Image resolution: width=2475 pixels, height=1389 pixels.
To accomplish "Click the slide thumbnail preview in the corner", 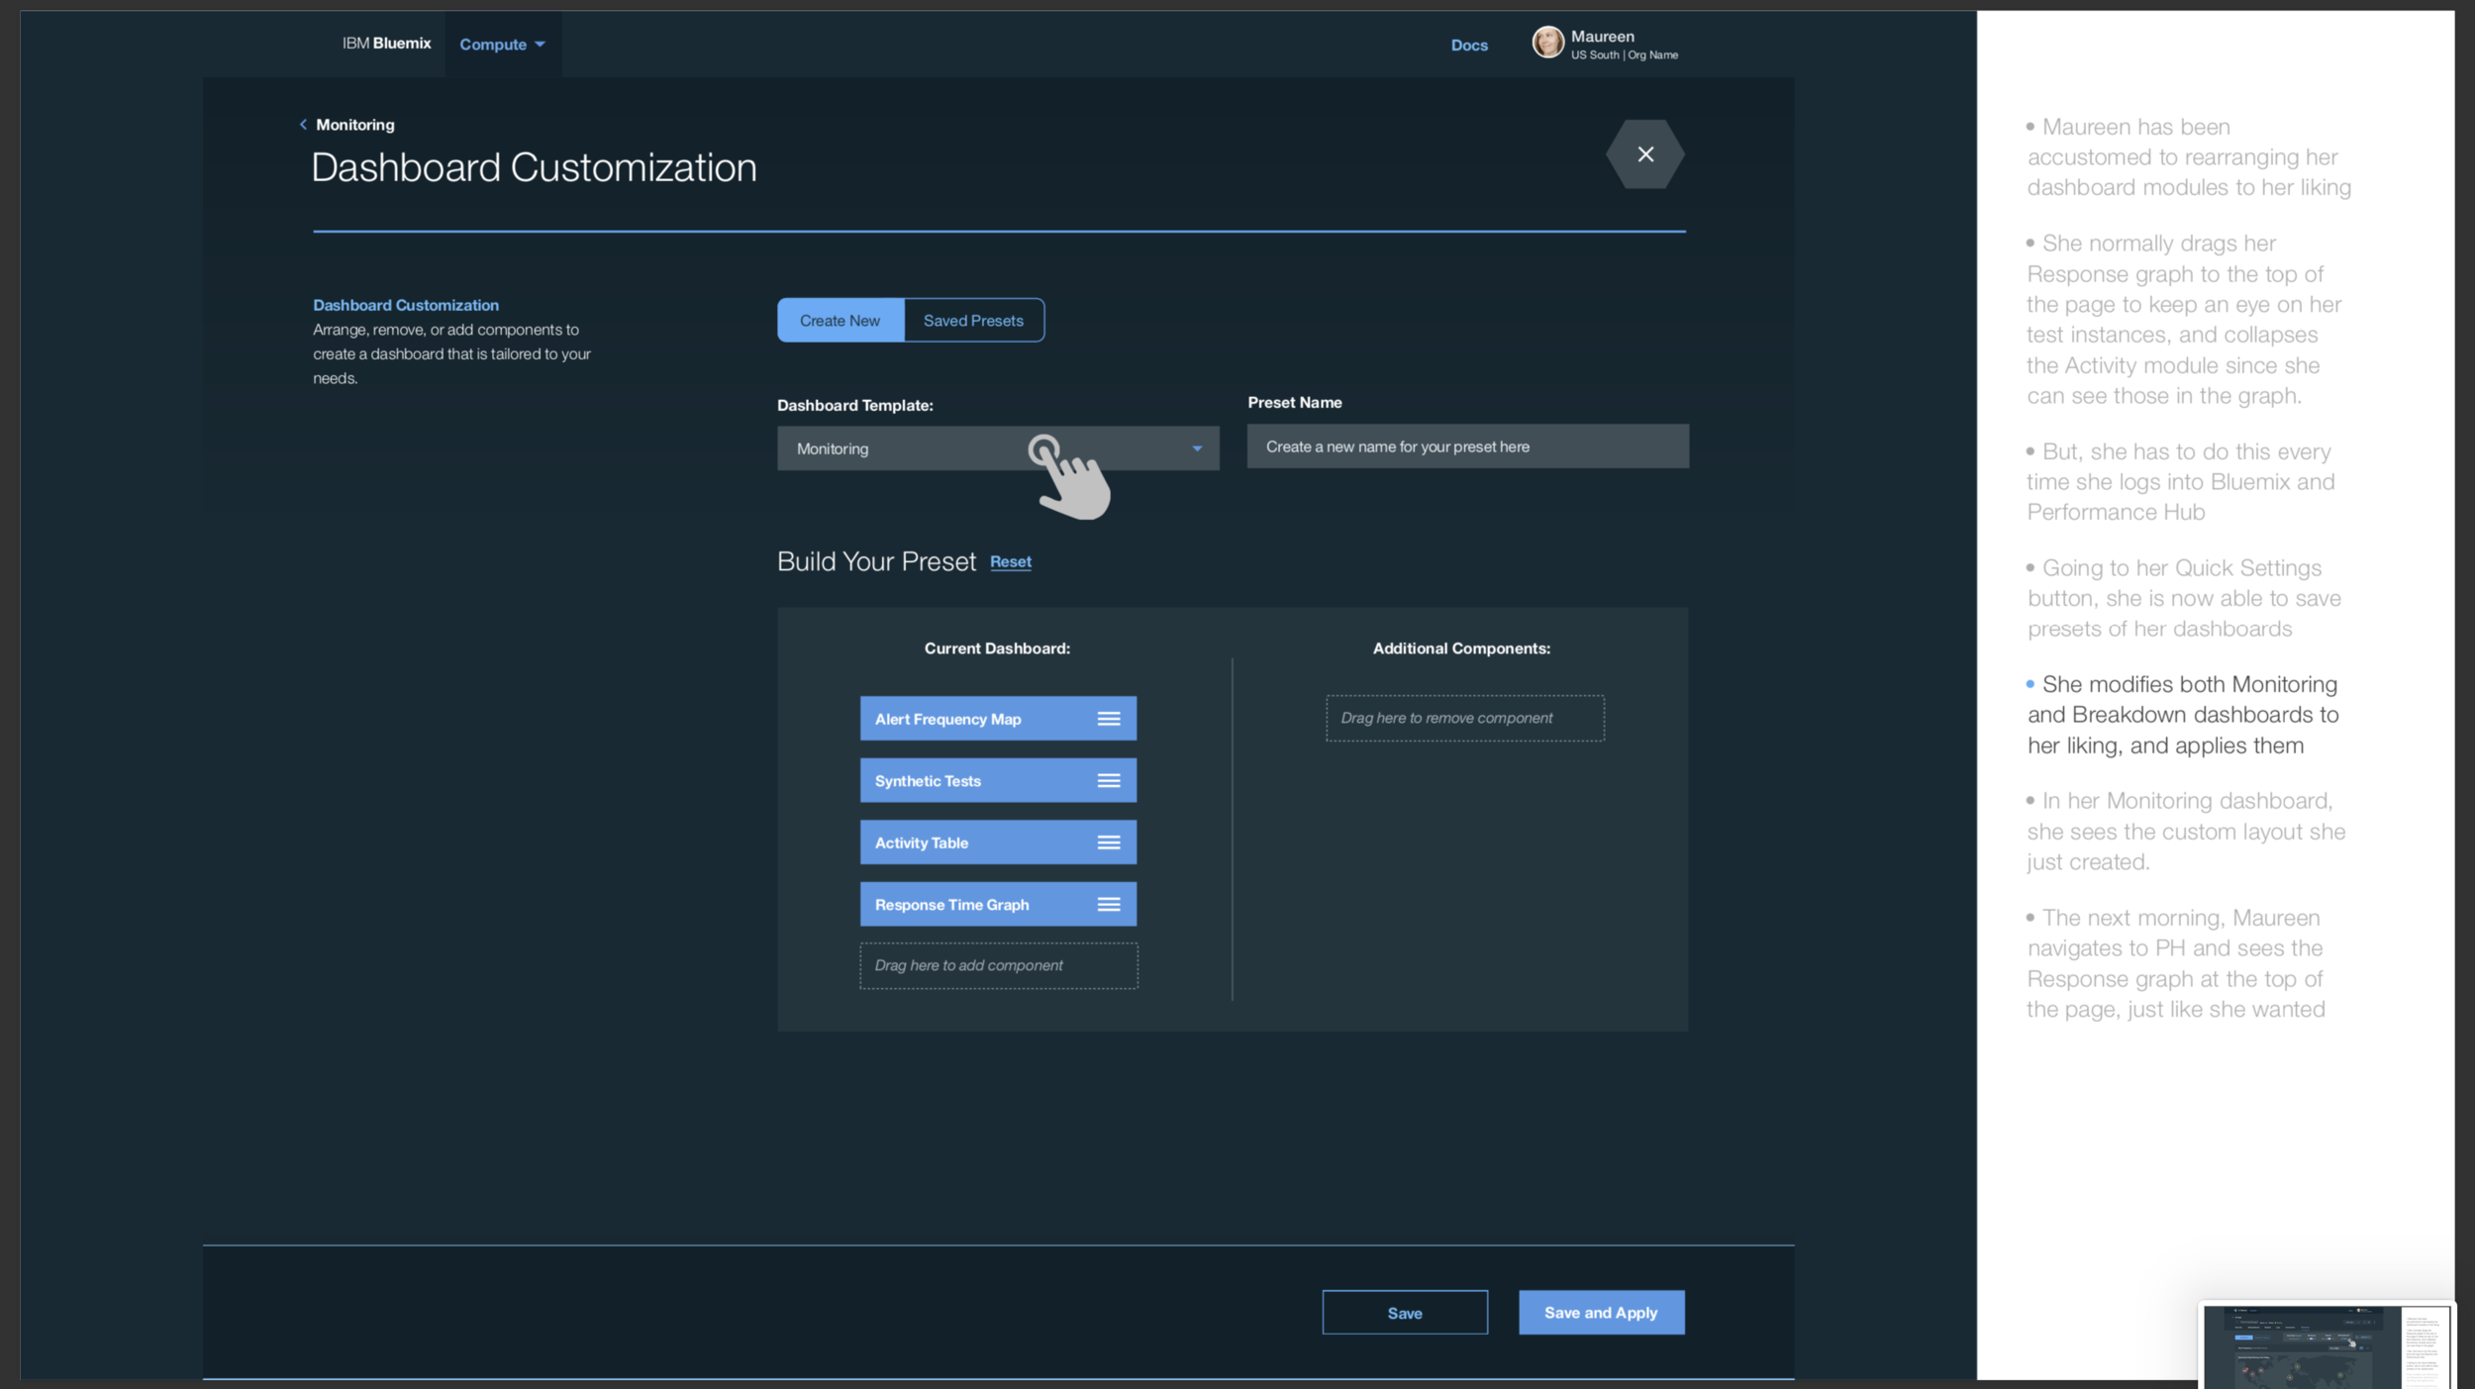I will (x=2325, y=1346).
